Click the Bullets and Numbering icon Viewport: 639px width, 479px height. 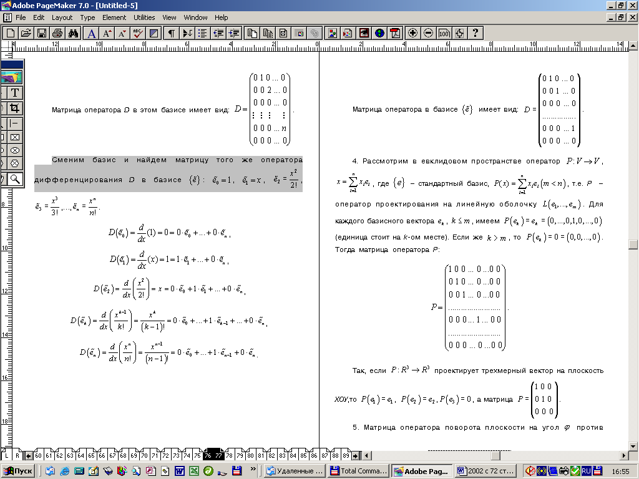tap(203, 33)
